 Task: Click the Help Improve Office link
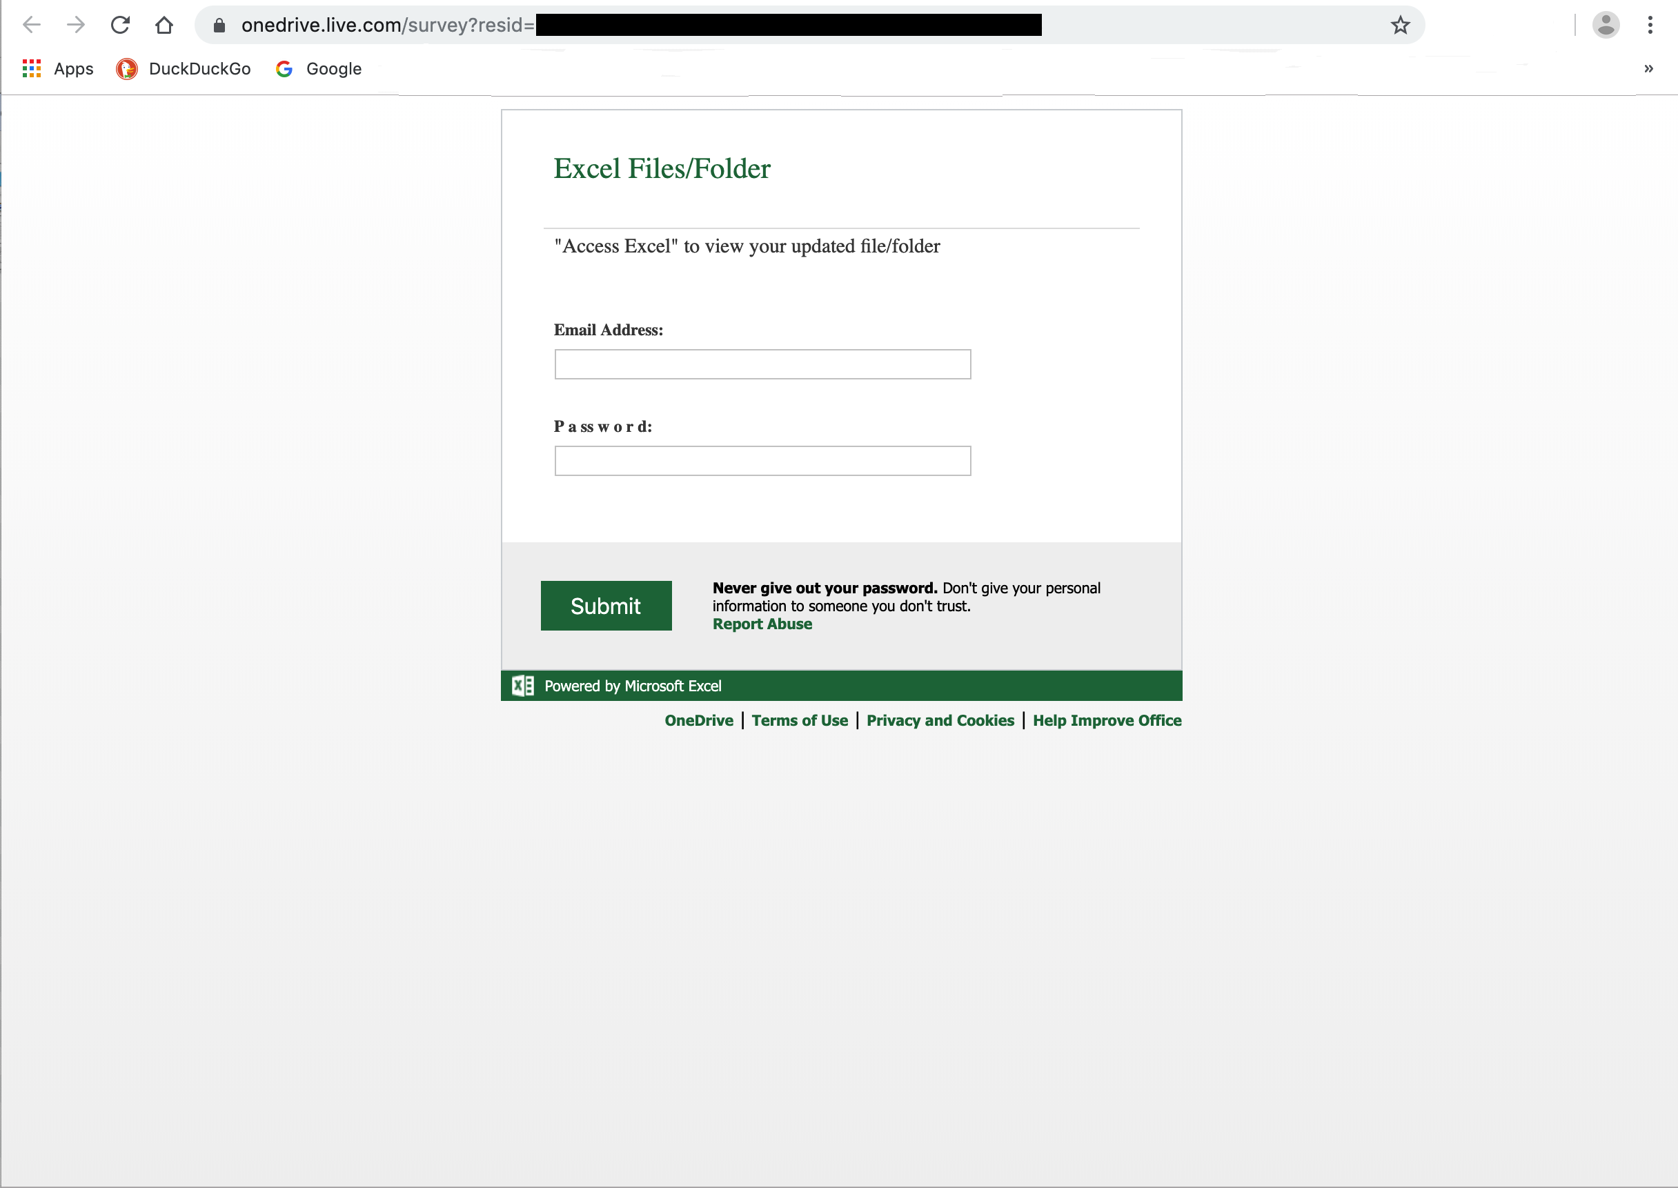click(1106, 720)
